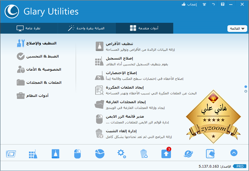Click the إعجاب like label

(x=192, y=4)
